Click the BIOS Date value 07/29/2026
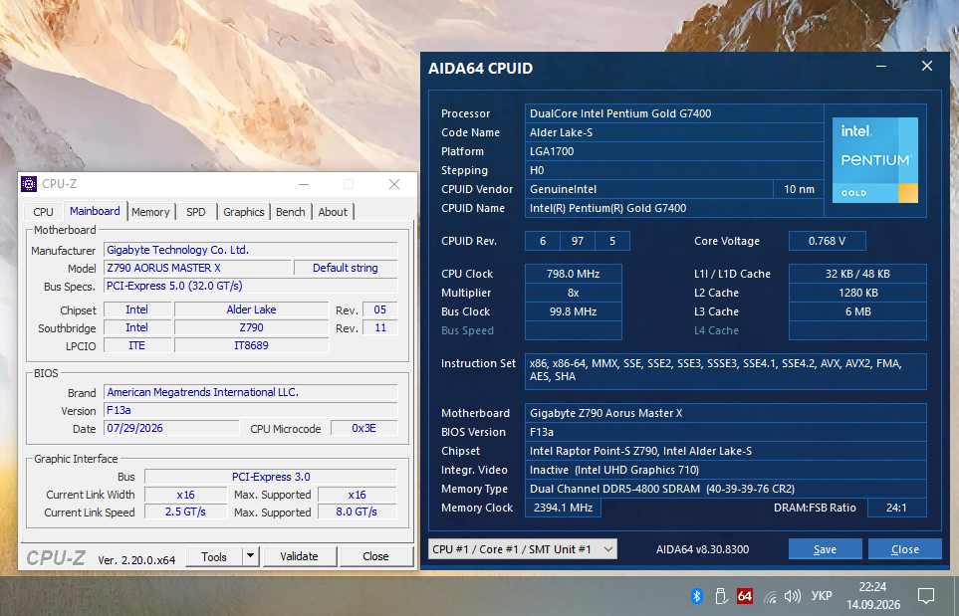959x616 pixels. coord(171,428)
